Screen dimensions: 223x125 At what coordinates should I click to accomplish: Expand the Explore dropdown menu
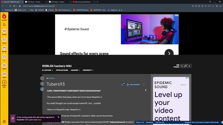tap(47, 70)
